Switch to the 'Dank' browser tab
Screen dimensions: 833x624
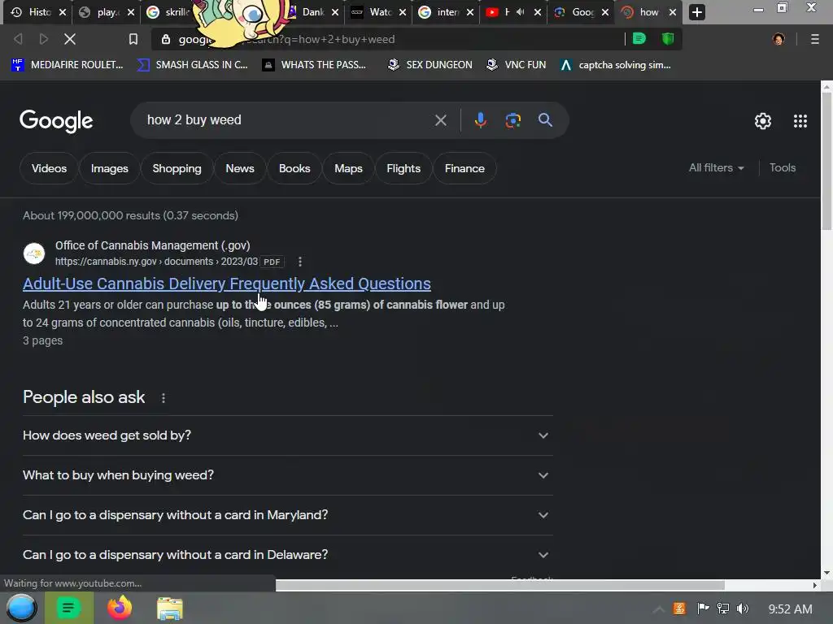(x=313, y=12)
